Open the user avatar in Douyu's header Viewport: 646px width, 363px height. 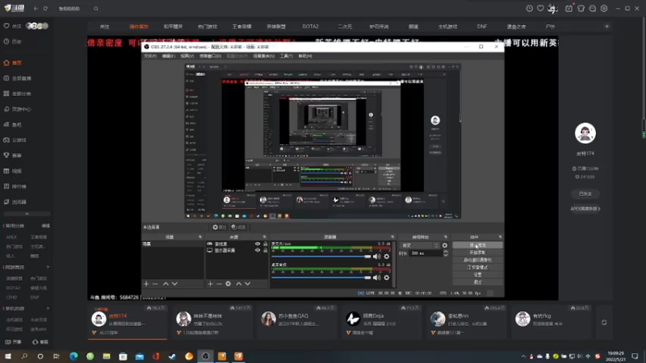[x=552, y=8]
